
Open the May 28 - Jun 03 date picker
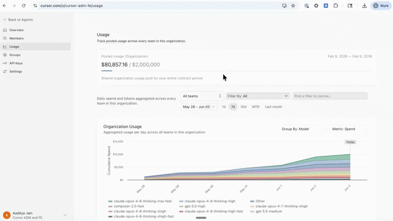coord(199,107)
